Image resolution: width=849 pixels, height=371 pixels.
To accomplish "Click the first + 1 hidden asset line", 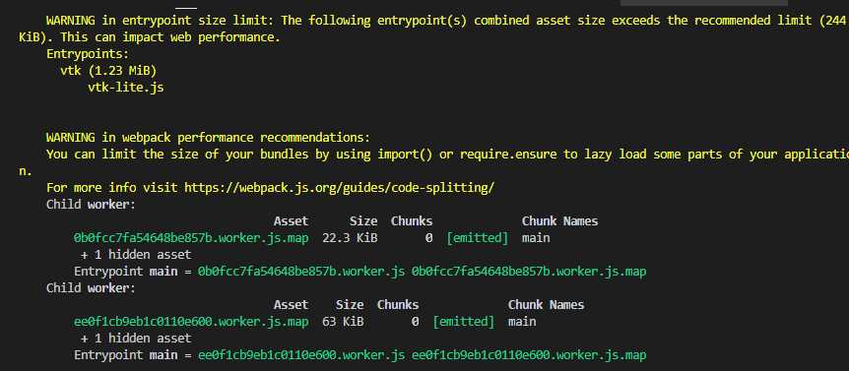I will pos(136,255).
